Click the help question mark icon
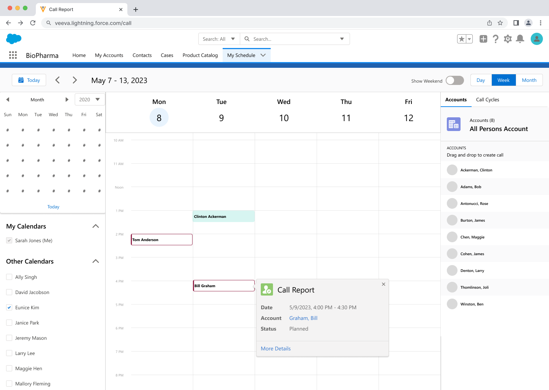Viewport: 549px width, 390px height. coord(495,39)
